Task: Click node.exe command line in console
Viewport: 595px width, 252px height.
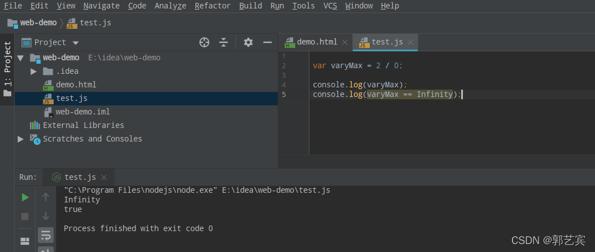Action: [x=197, y=190]
